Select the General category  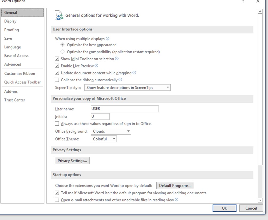22,13
